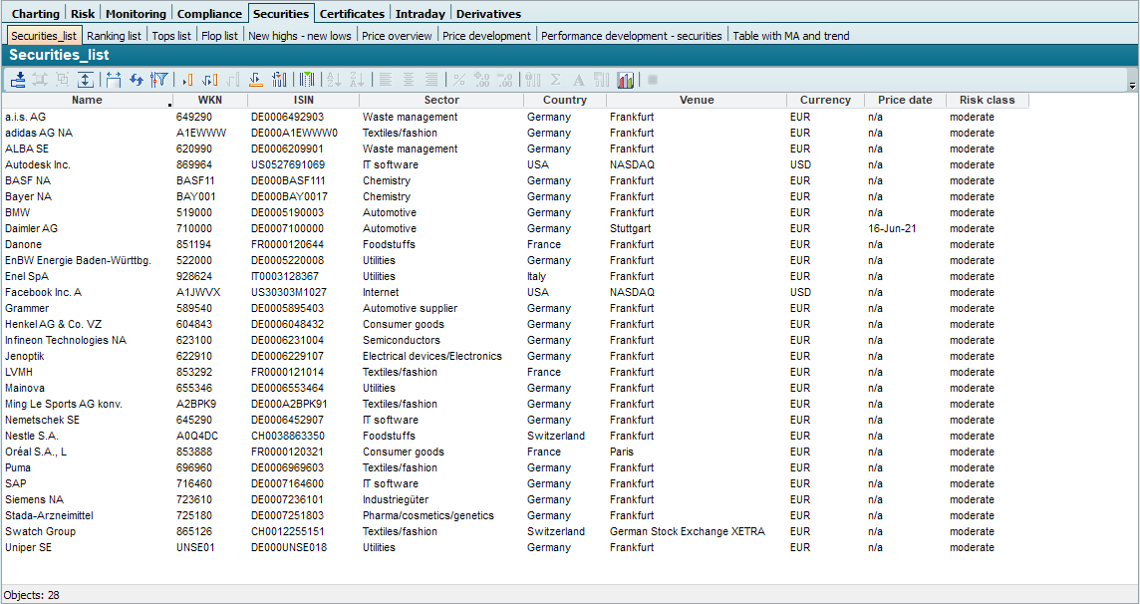Select the Facebook Inc. A entry
The width and height of the screenshot is (1140, 604).
pos(43,292)
